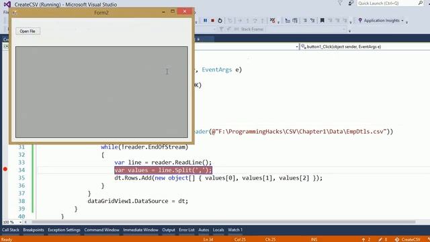
Task: Restart the debug session icon
Action: coord(220,21)
